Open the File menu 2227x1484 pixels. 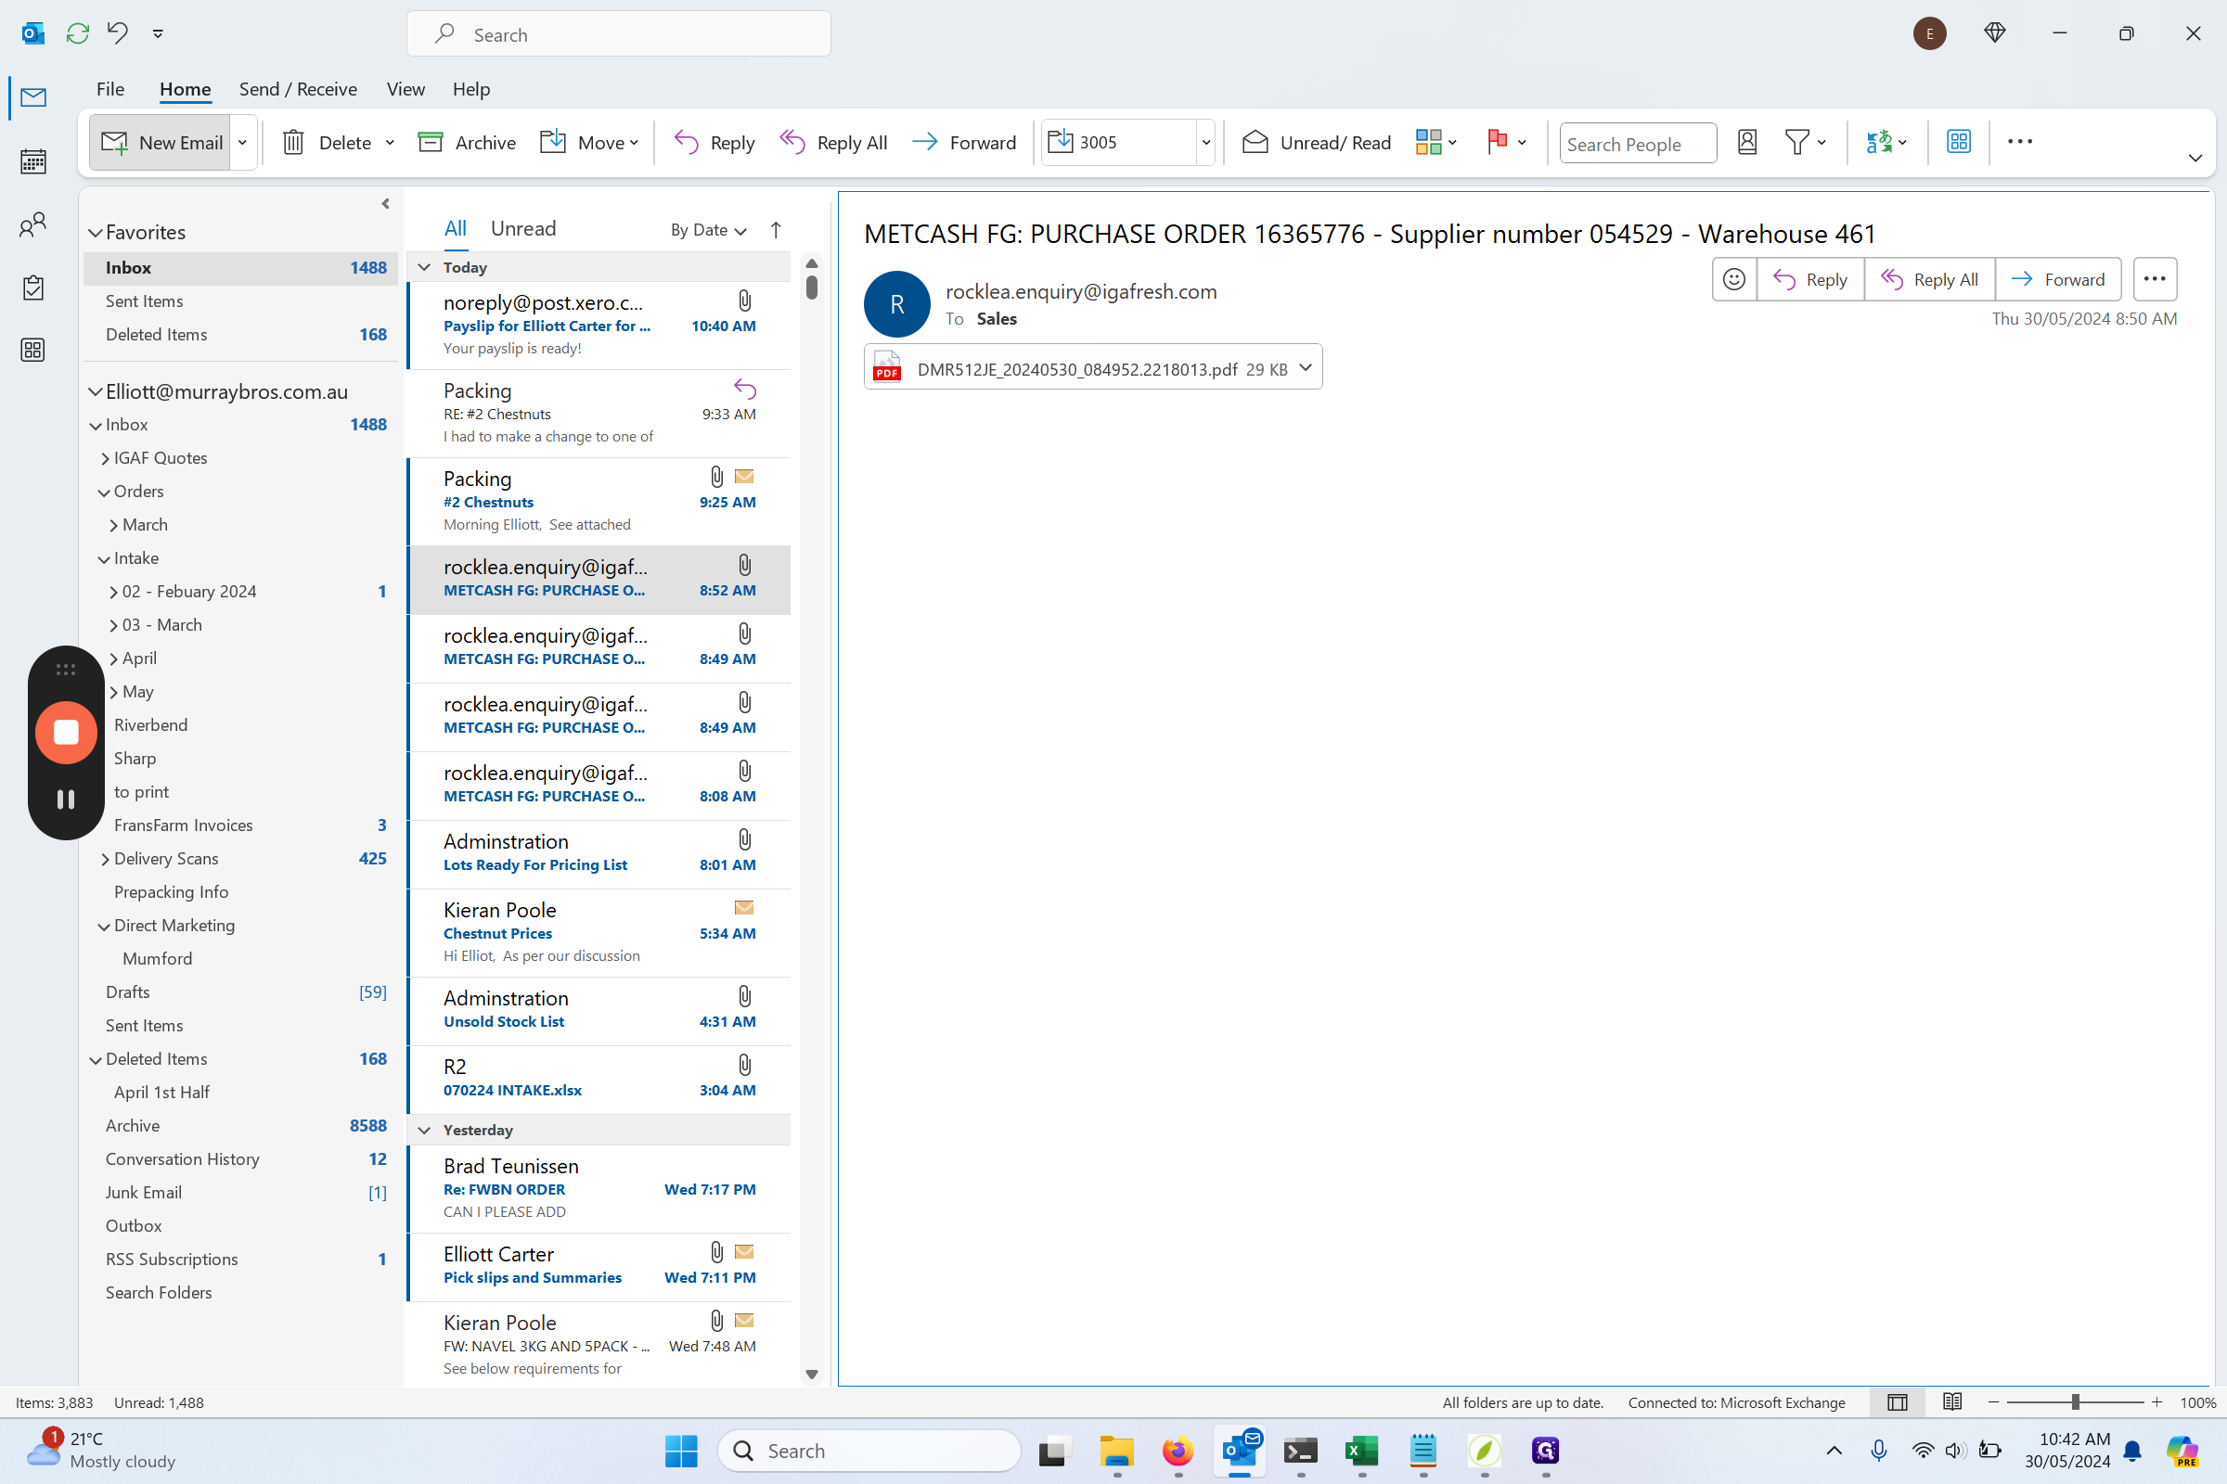(109, 89)
